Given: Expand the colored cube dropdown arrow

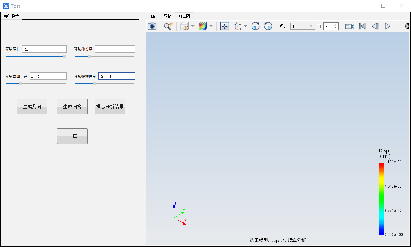Looking at the screenshot, I should point(211,26).
